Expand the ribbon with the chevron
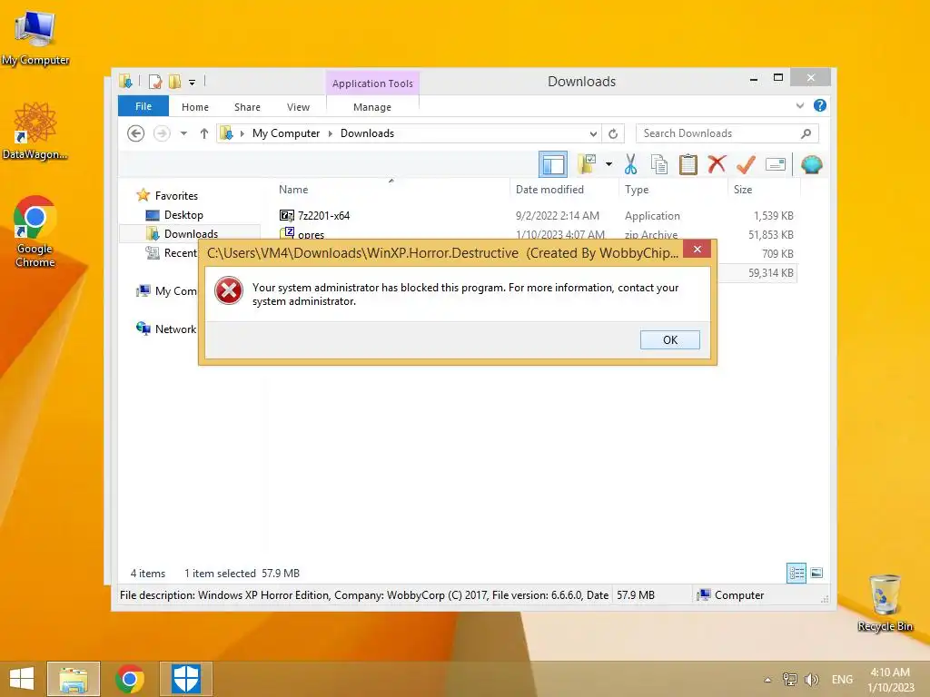This screenshot has width=930, height=697. click(799, 105)
